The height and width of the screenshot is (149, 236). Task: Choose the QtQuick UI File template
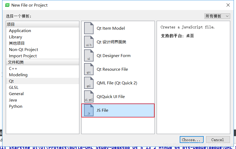[x=118, y=97]
